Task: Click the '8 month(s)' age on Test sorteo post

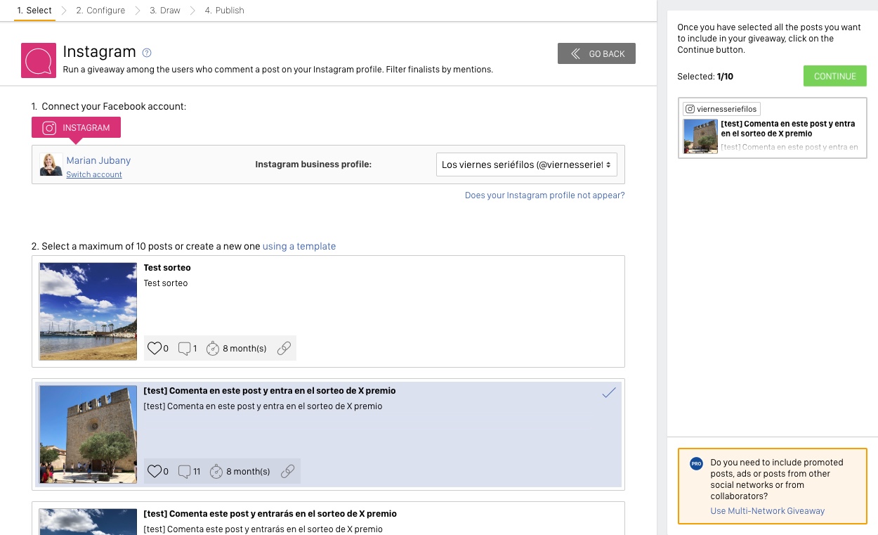Action: (x=244, y=349)
